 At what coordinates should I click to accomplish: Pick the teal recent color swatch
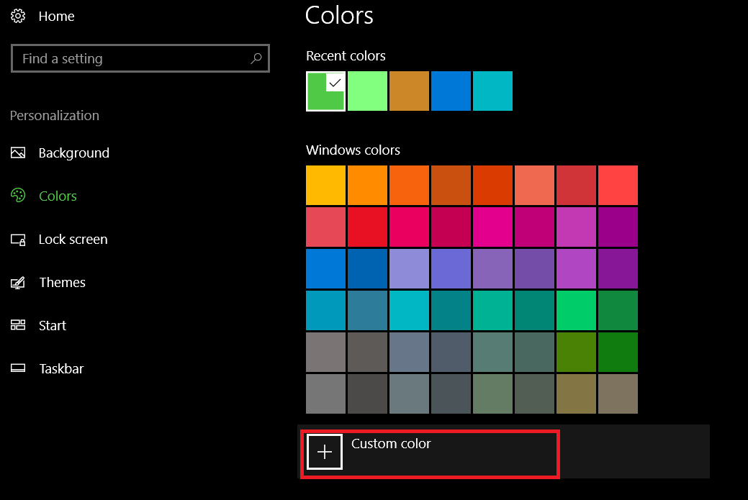[492, 91]
